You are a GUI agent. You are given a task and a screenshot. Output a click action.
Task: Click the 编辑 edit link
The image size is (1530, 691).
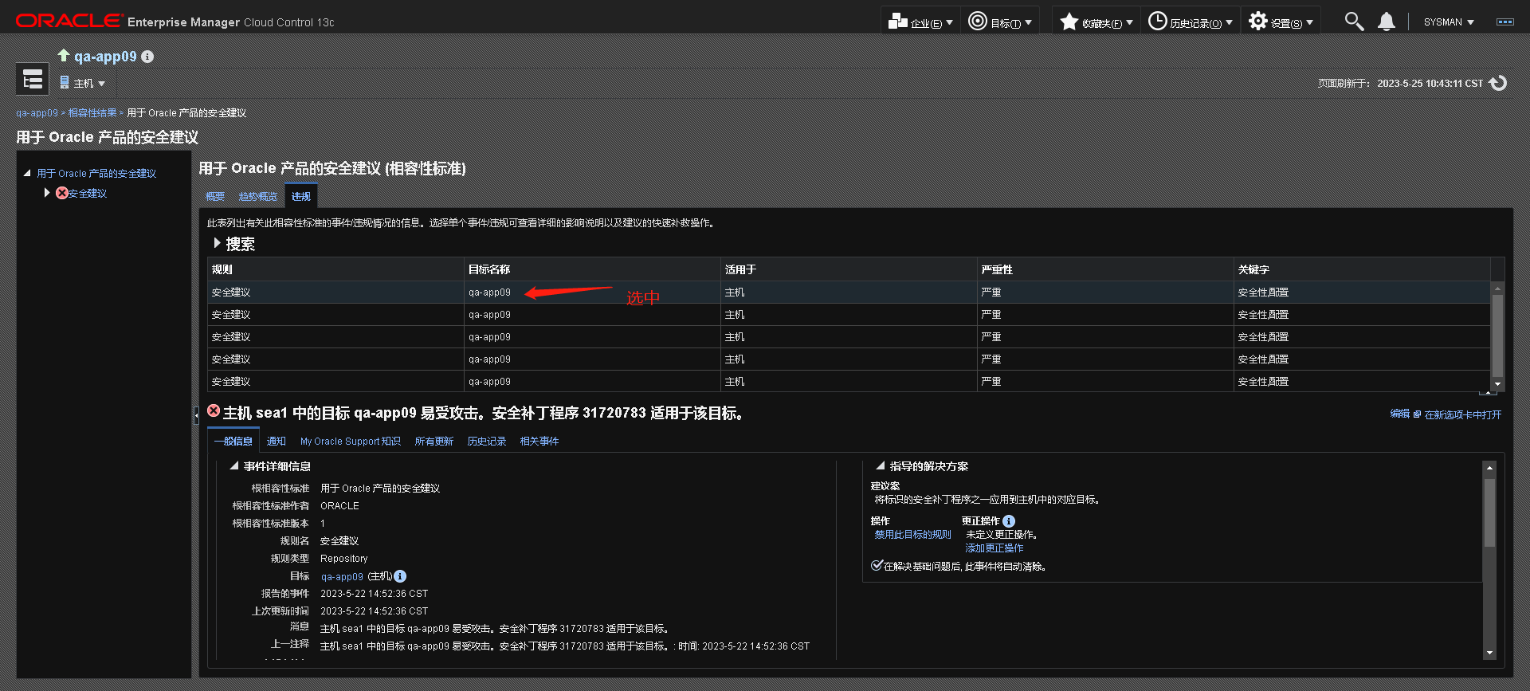1399,414
